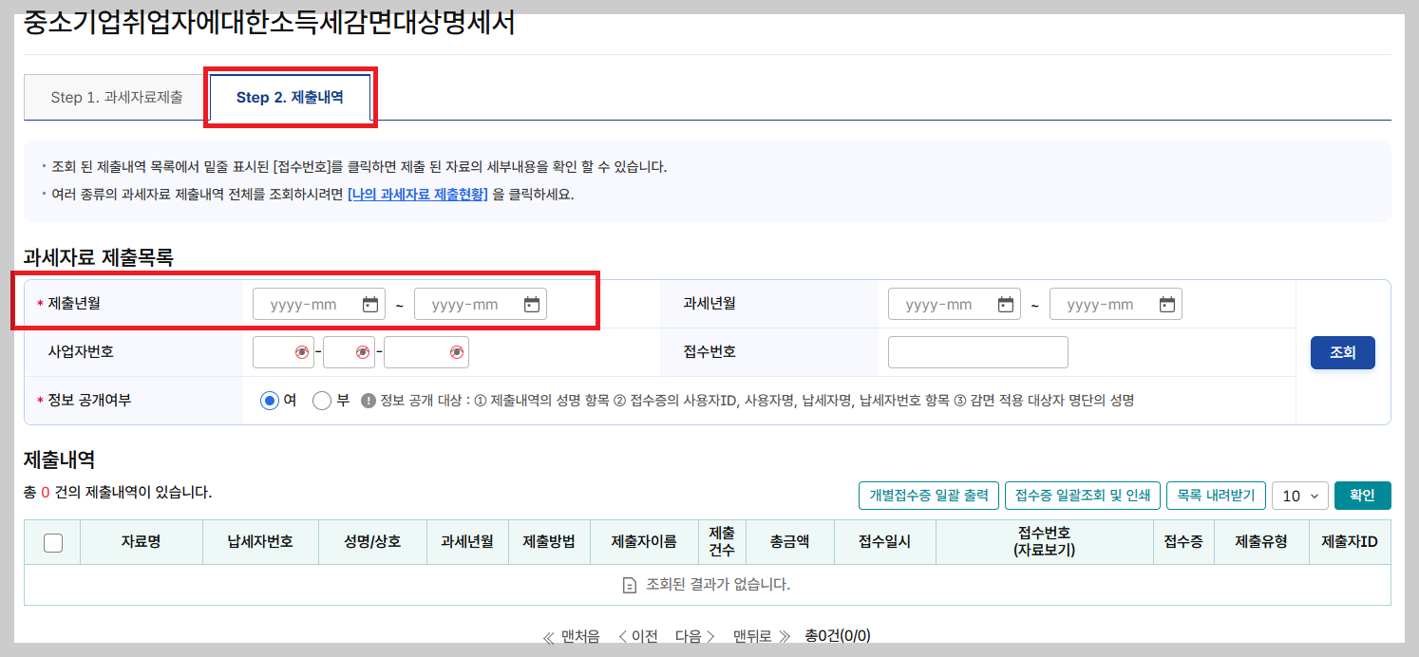Toggle masking on the last 사업자번호 field

pyautogui.click(x=454, y=351)
